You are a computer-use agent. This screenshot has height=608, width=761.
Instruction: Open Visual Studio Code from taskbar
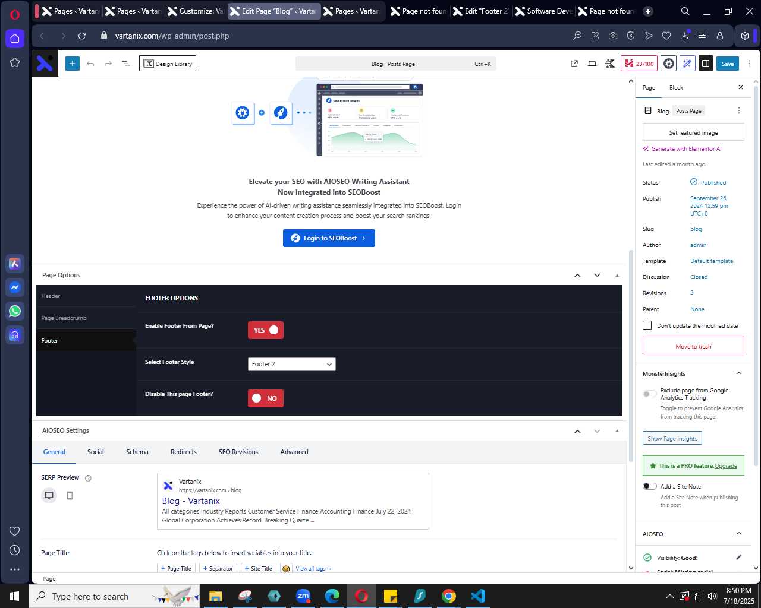click(478, 596)
